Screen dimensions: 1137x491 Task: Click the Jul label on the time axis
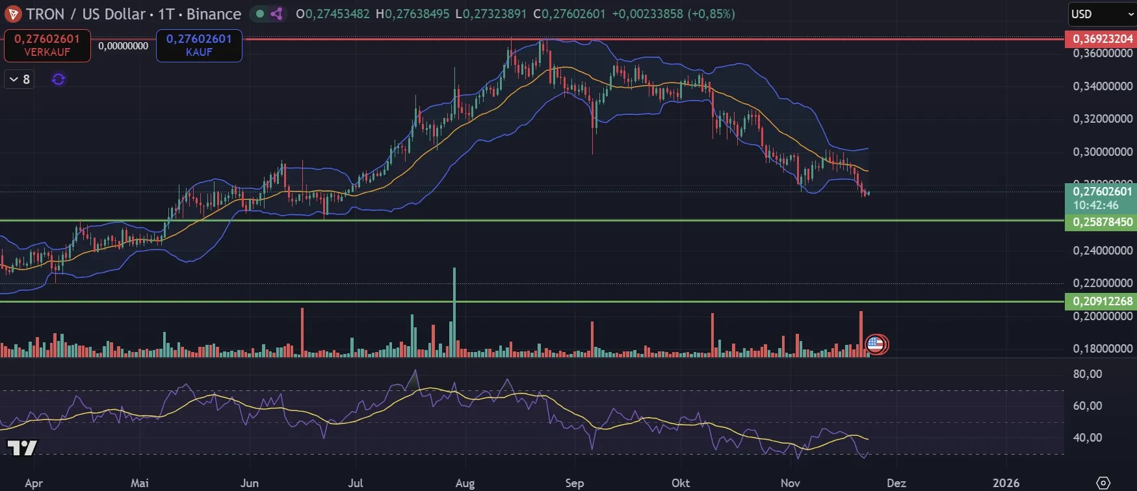356,483
